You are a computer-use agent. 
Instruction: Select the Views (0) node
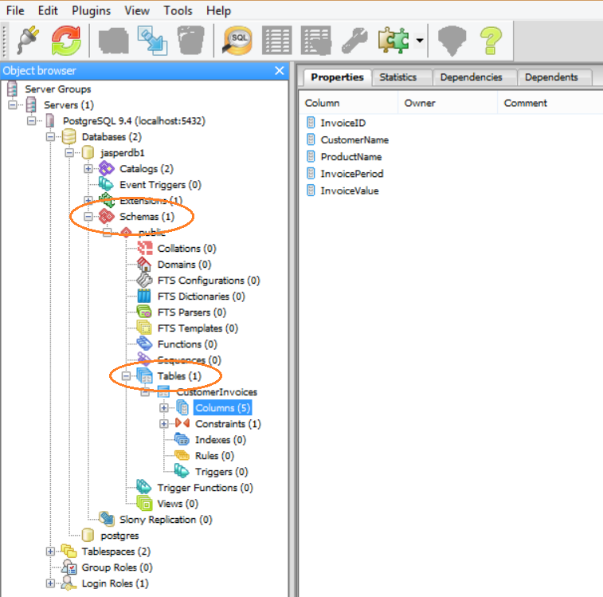tap(178, 504)
